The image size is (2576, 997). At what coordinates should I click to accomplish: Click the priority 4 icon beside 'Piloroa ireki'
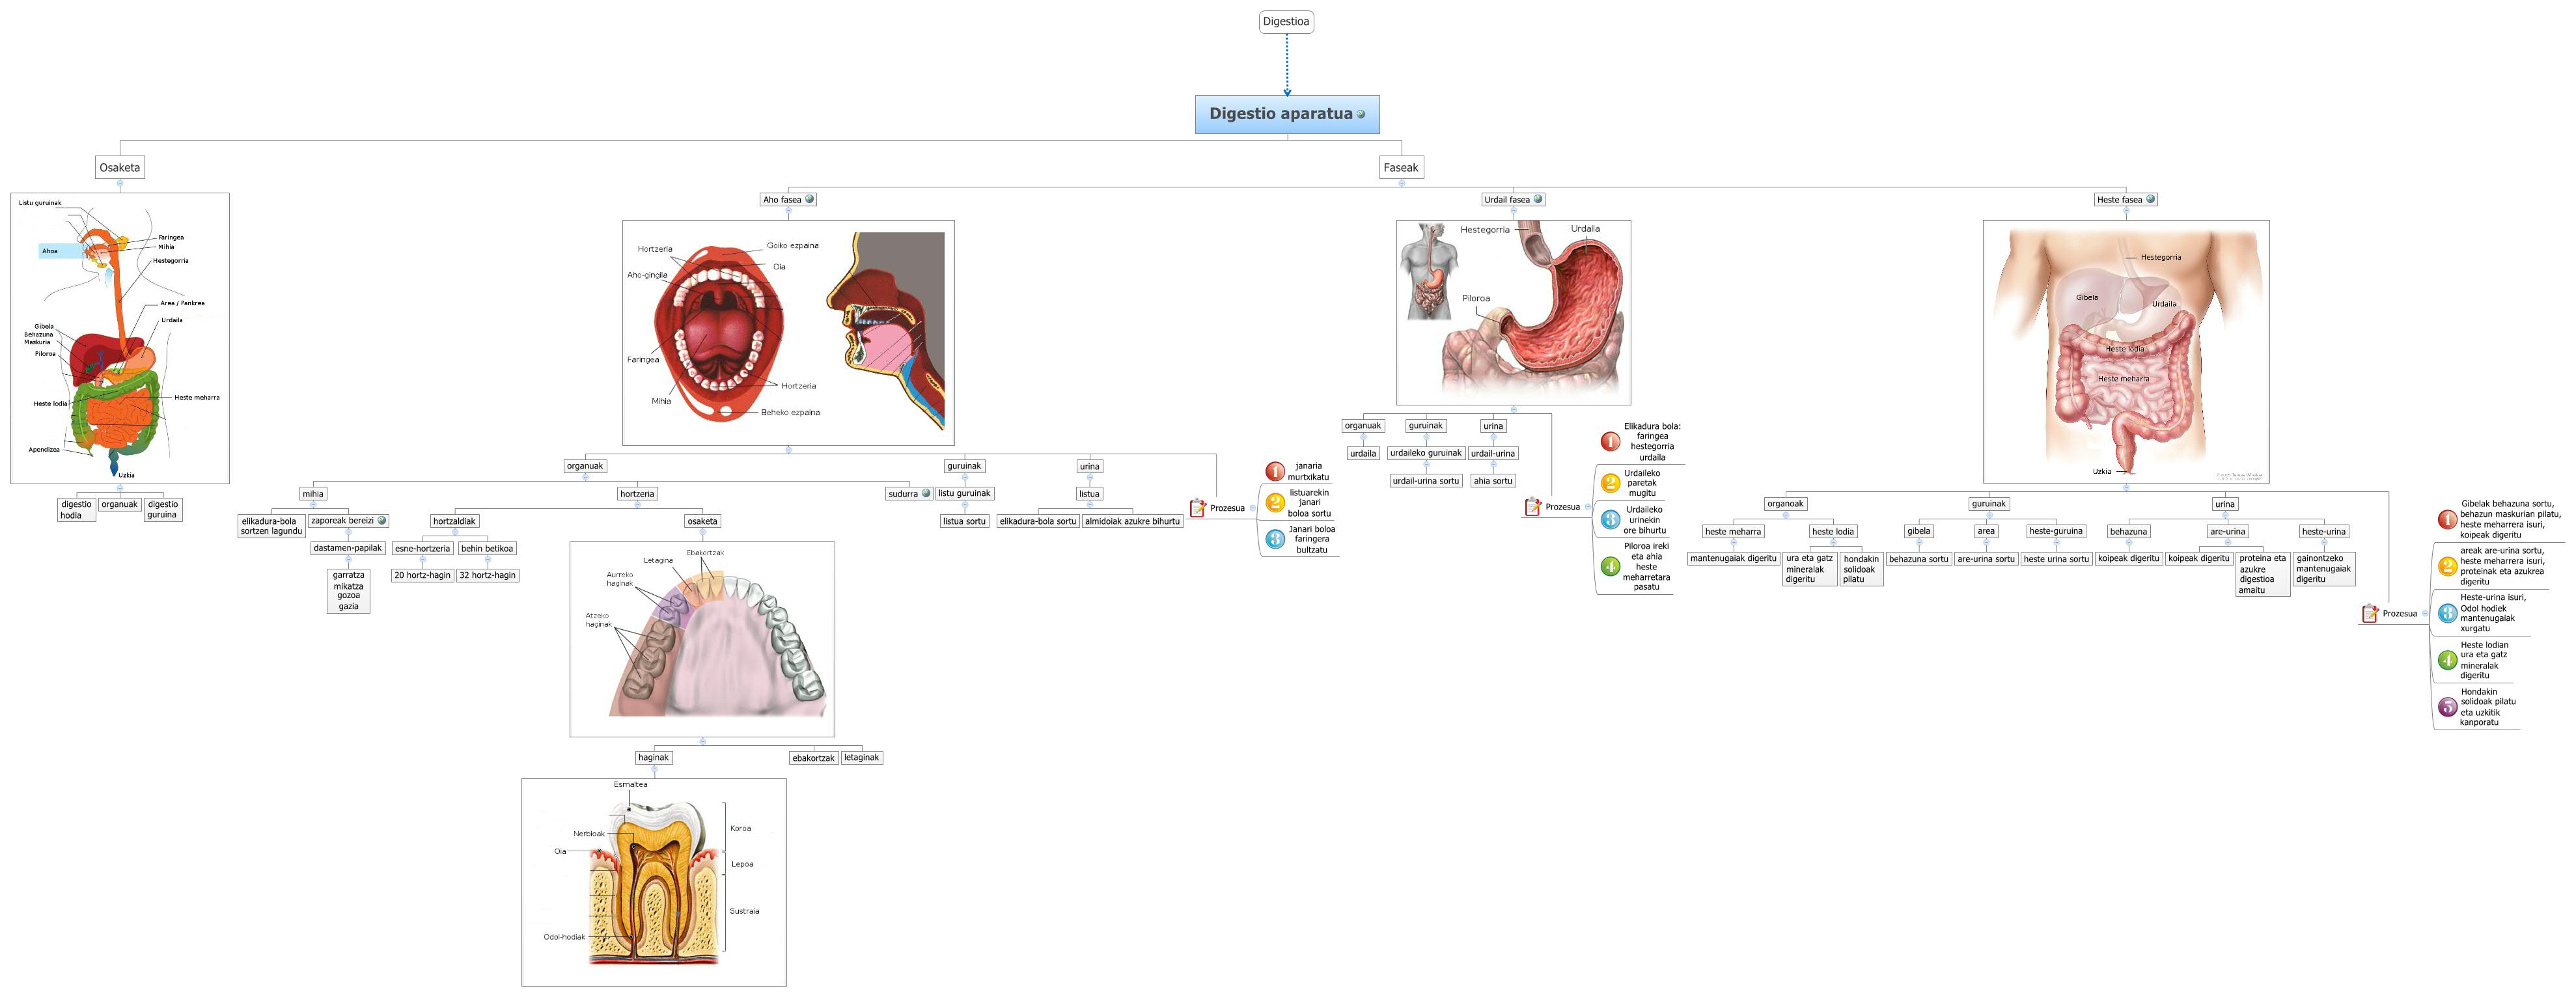[x=1610, y=566]
